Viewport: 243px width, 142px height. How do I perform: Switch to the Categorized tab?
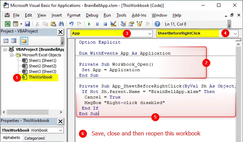(34, 138)
